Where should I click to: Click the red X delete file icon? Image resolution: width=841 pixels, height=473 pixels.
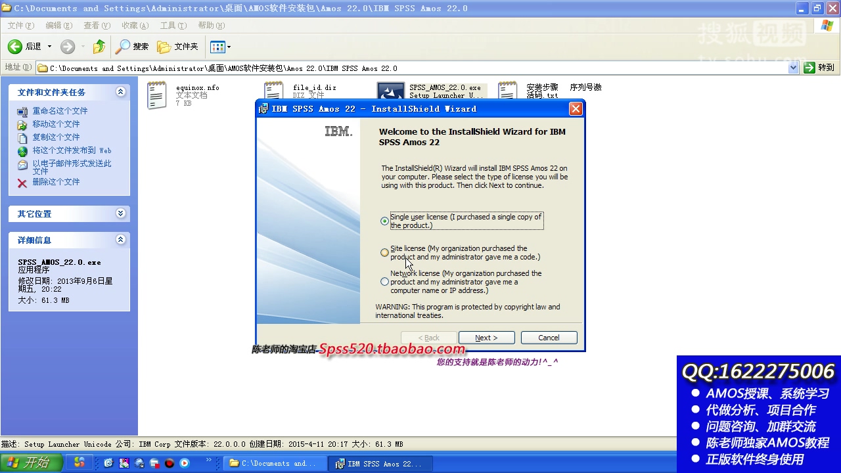(x=22, y=183)
